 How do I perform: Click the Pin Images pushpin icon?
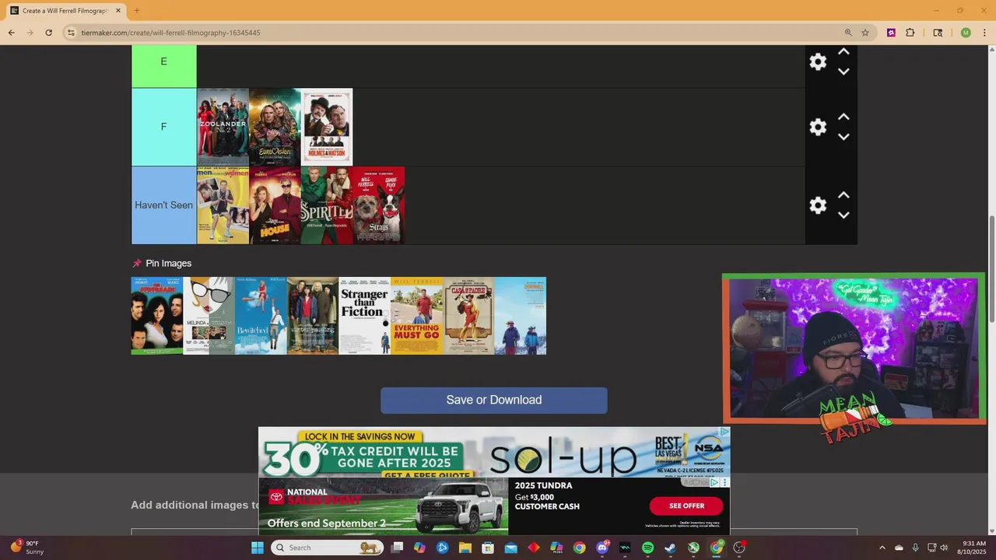137,264
